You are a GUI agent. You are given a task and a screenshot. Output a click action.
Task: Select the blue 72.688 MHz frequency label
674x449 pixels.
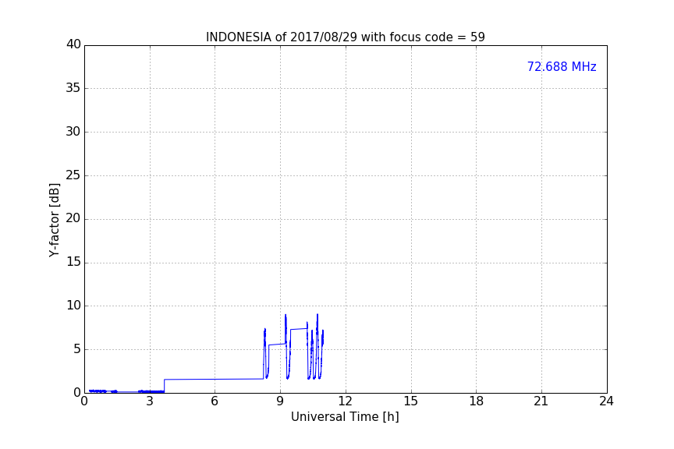pos(562,66)
